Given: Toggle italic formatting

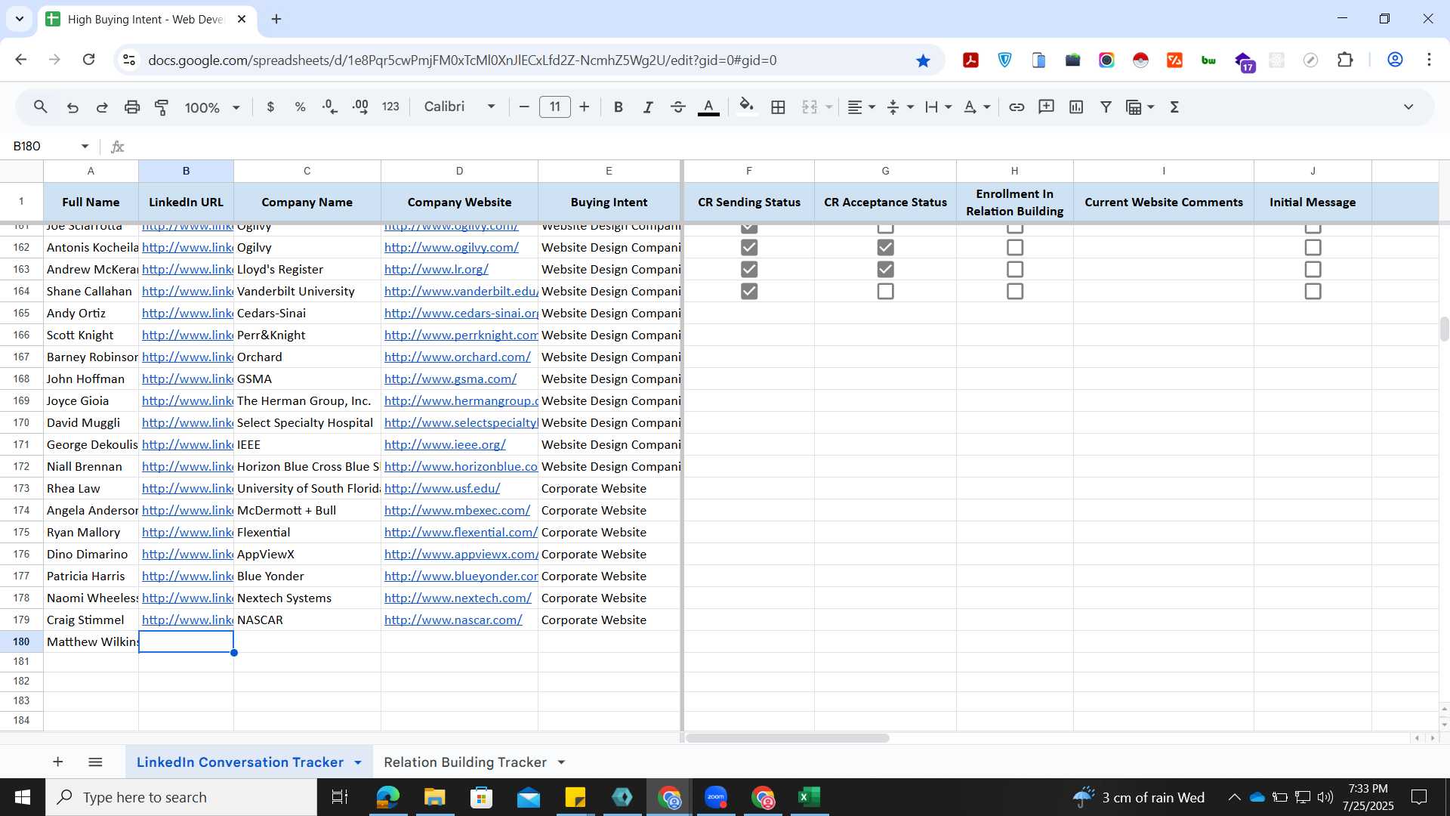Looking at the screenshot, I should click(648, 107).
